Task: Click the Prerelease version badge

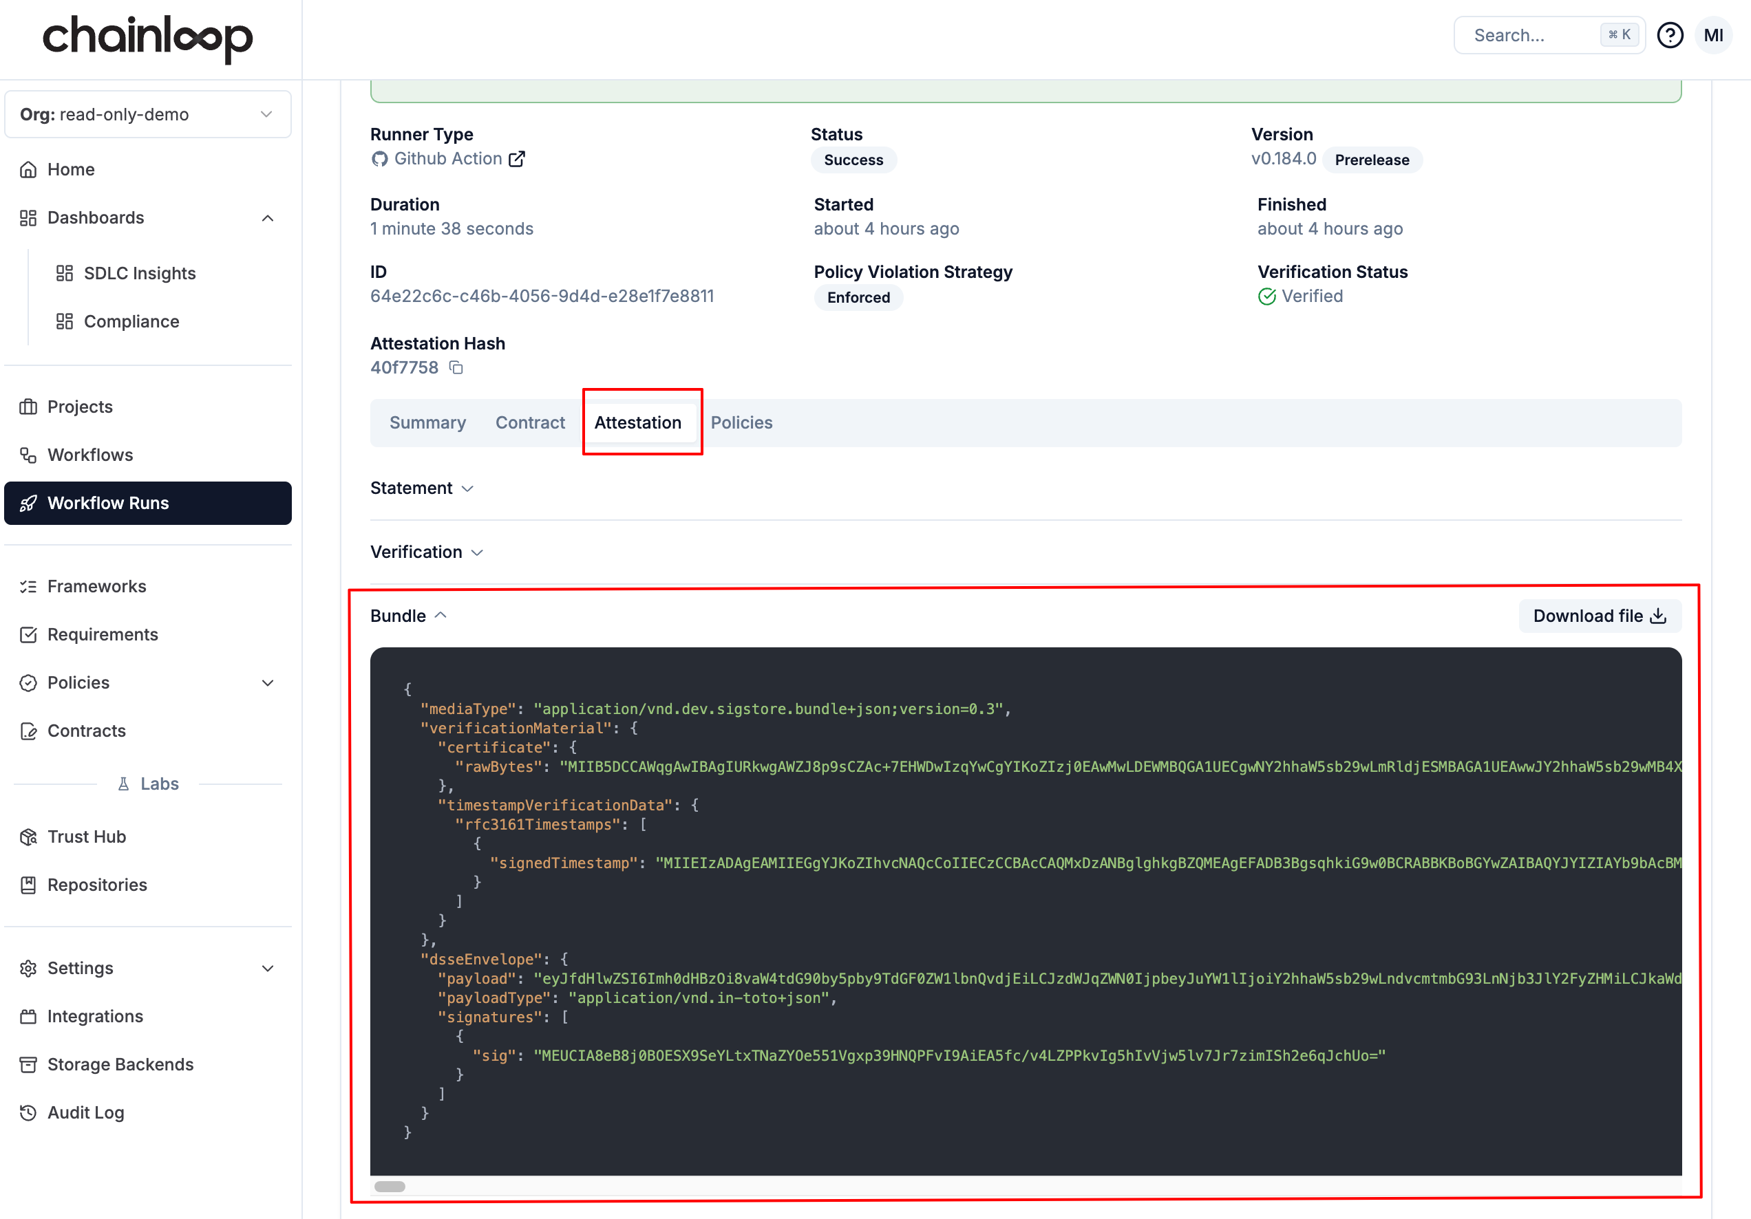Action: coord(1371,160)
